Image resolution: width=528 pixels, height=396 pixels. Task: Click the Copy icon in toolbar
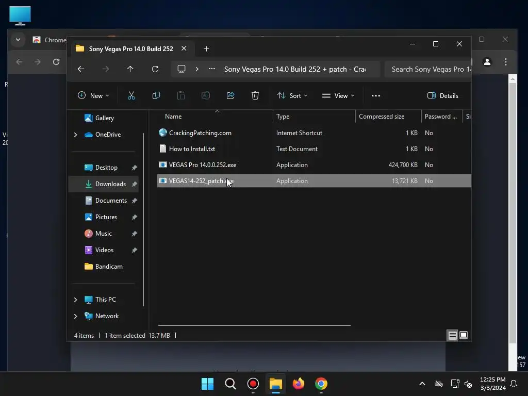pyautogui.click(x=156, y=95)
